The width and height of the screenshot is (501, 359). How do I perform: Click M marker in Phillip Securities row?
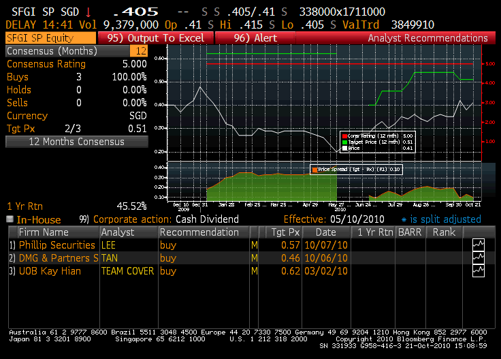tap(255, 245)
